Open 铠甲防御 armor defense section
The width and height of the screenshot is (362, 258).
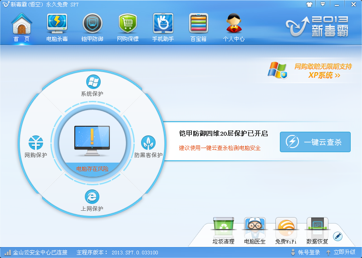pos(93,28)
